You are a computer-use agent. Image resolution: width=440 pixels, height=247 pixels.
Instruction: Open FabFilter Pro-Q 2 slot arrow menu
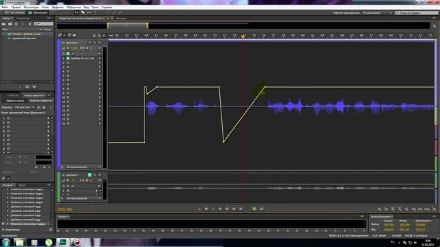(99, 58)
